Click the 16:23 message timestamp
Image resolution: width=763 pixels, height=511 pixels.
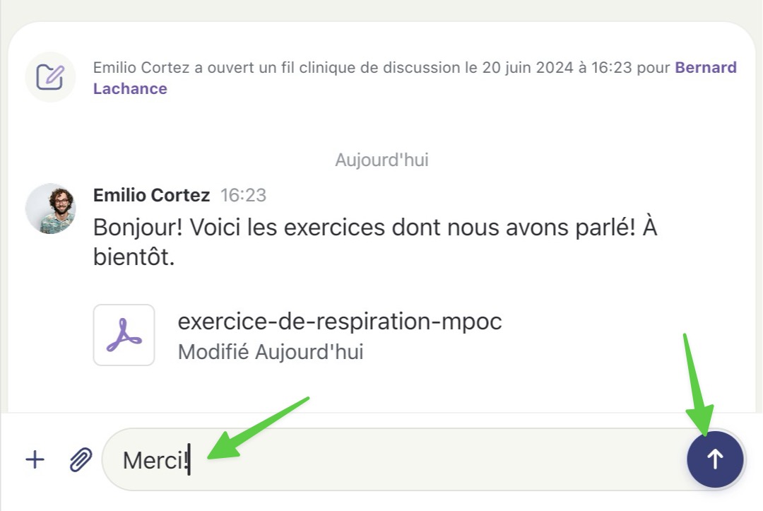[x=243, y=195]
